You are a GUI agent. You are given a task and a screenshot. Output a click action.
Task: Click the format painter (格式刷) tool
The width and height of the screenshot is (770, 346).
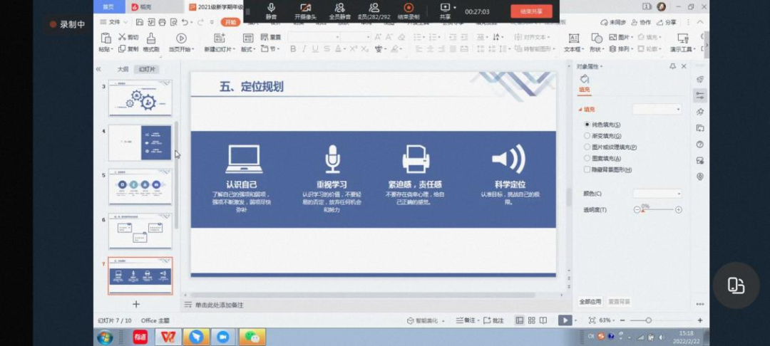(151, 41)
